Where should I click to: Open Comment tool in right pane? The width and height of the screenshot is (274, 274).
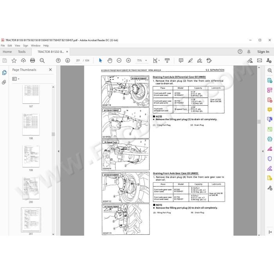point(270,110)
